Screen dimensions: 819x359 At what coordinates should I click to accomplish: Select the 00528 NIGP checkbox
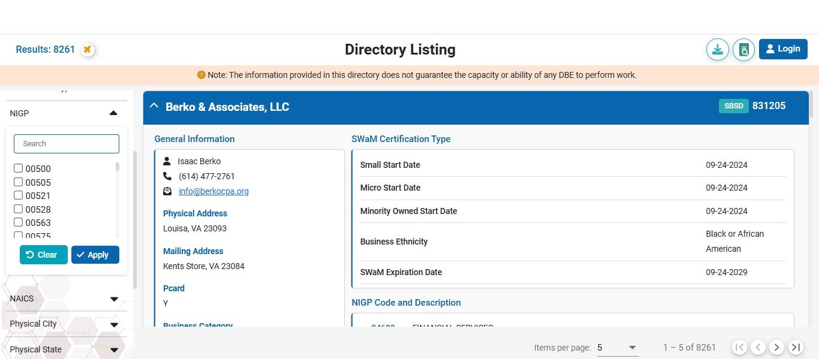(x=19, y=209)
